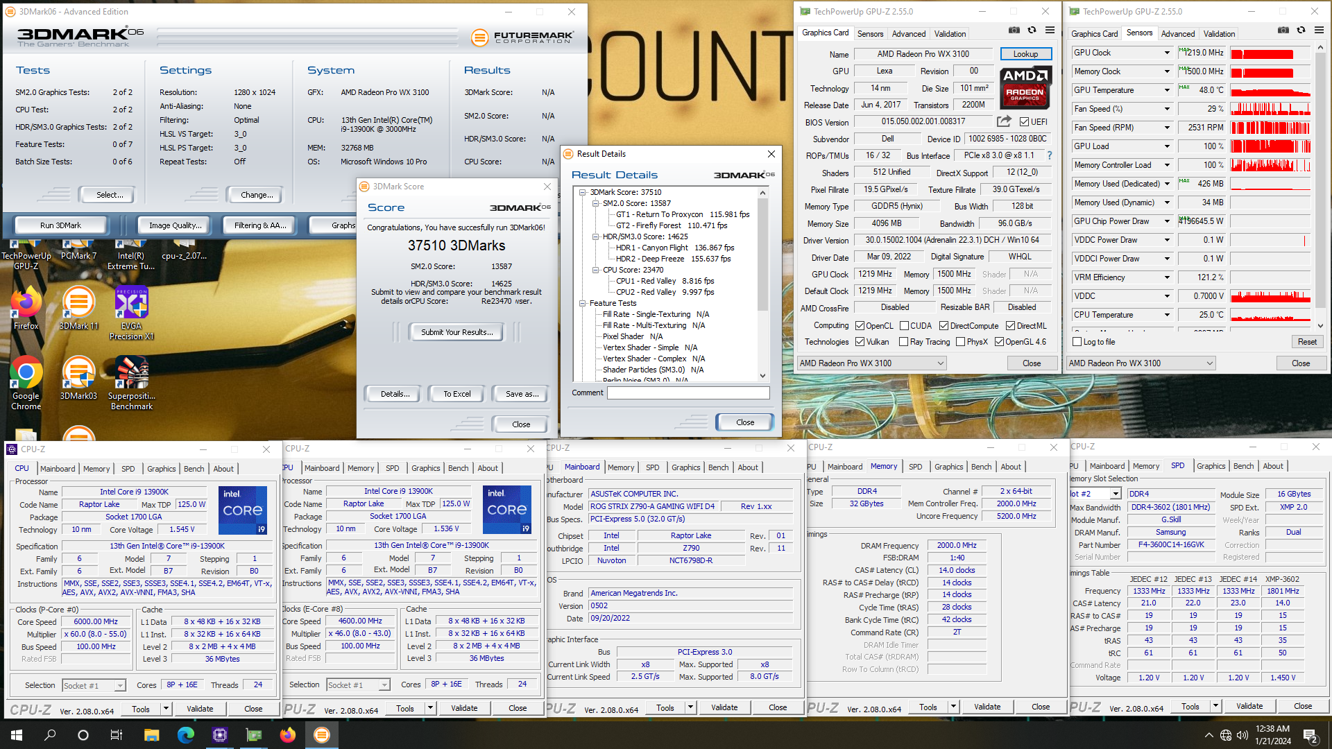The width and height of the screenshot is (1332, 749).
Task: Click the GPU-Z screenshot camera icon in Graphics Card window
Action: [x=1014, y=31]
